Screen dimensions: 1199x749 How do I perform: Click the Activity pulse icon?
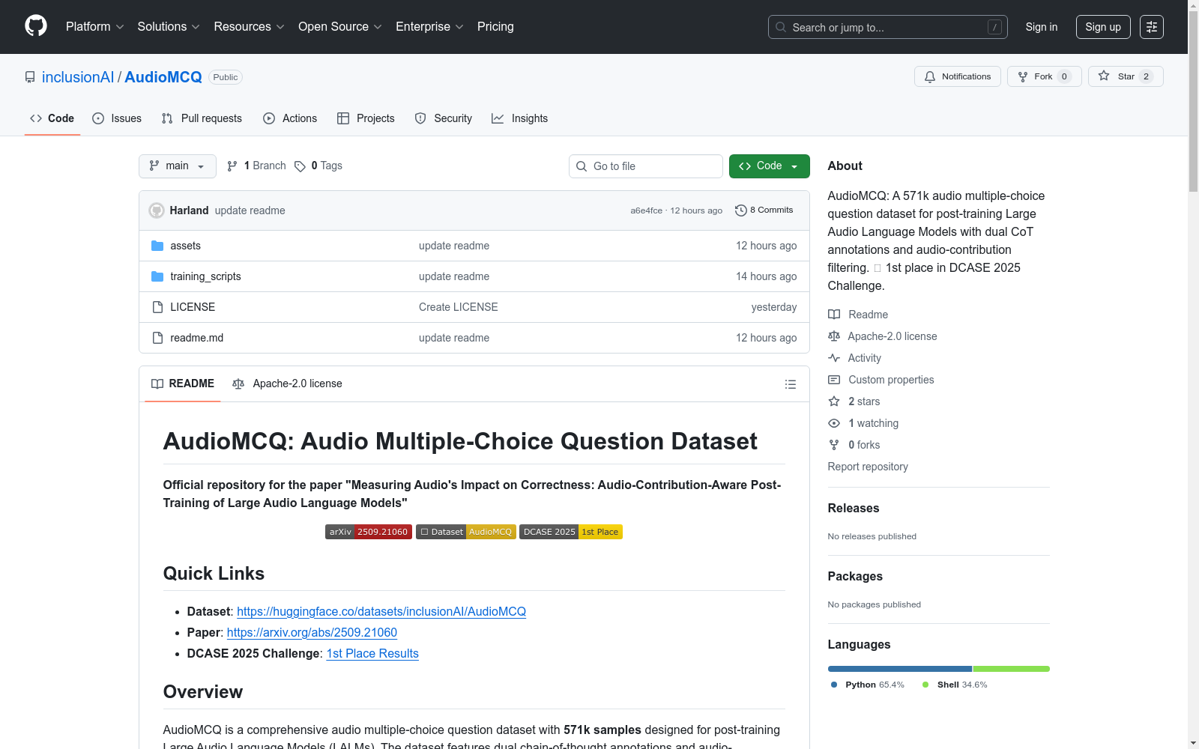coord(834,358)
